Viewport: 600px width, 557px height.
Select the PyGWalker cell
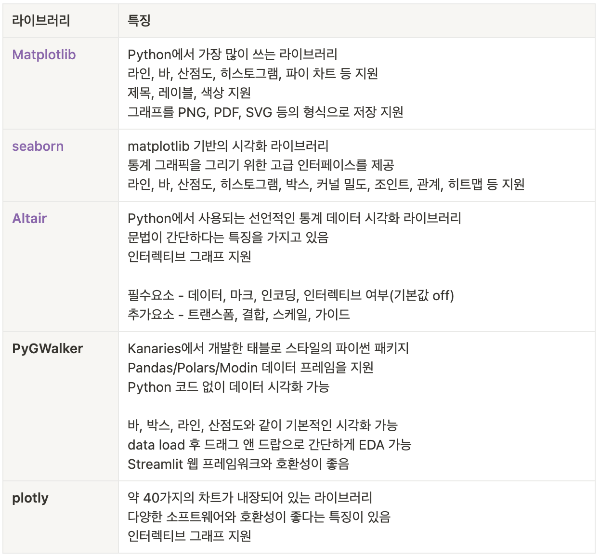[61, 406]
